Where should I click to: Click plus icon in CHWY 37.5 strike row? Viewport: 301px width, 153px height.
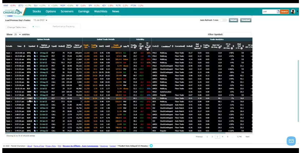37,101
